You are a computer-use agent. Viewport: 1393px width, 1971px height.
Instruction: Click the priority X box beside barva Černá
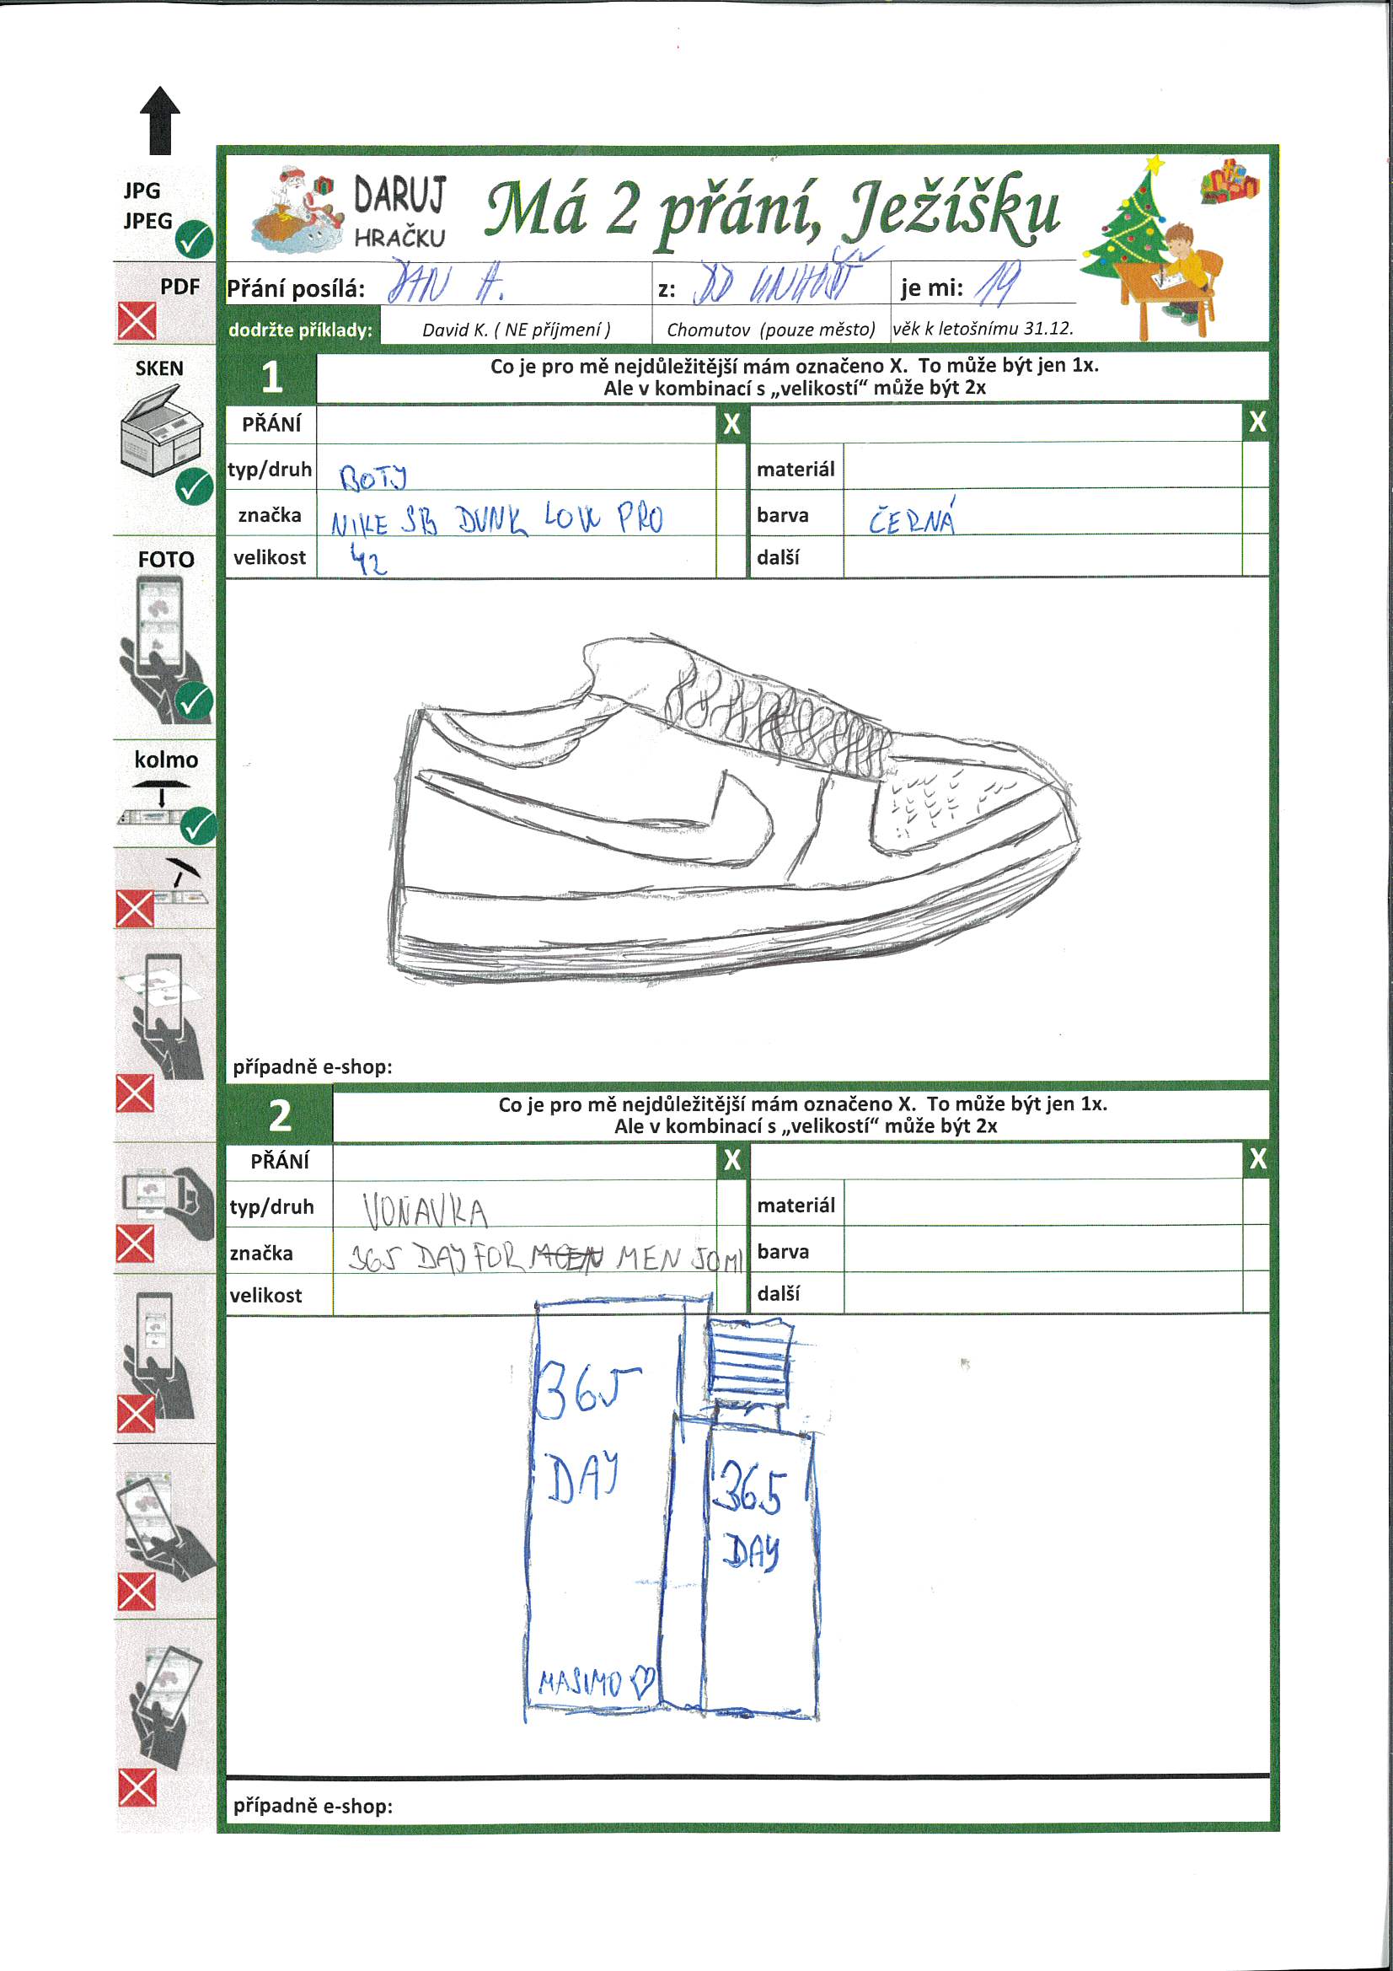coord(1256,513)
